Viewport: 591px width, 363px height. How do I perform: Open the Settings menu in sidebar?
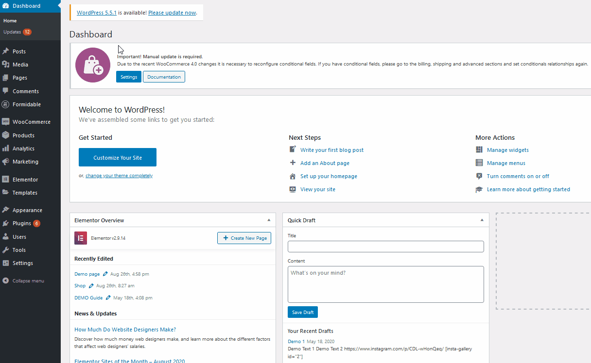[x=23, y=263]
